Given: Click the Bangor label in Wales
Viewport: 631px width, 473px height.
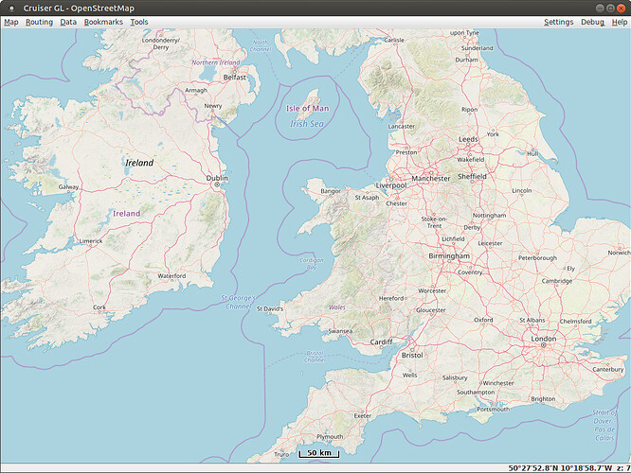Looking at the screenshot, I should [x=331, y=191].
